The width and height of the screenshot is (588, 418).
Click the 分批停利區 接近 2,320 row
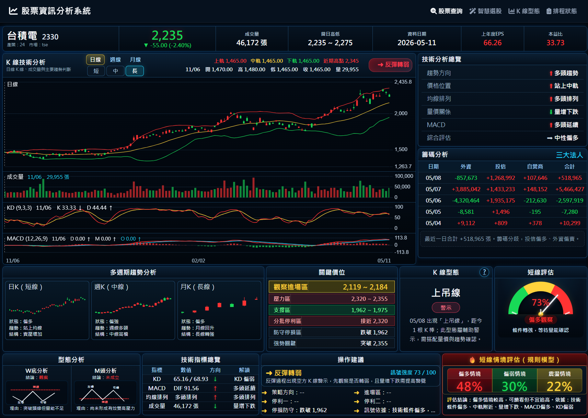click(x=332, y=321)
